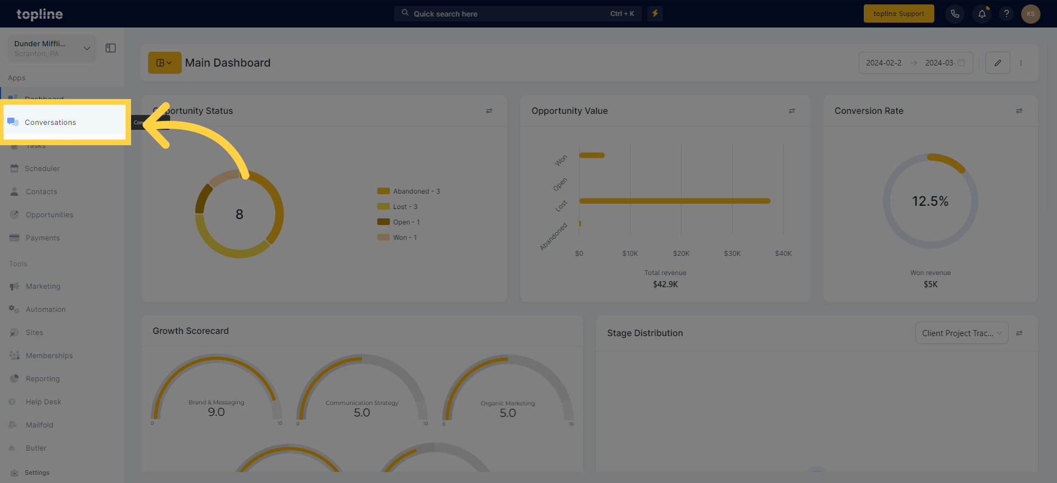This screenshot has height=483, width=1057.
Task: Click the Memberships group icon
Action: click(14, 355)
